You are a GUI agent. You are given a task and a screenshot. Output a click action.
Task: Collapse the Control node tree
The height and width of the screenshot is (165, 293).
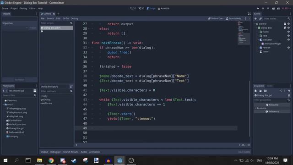coord(255,24)
